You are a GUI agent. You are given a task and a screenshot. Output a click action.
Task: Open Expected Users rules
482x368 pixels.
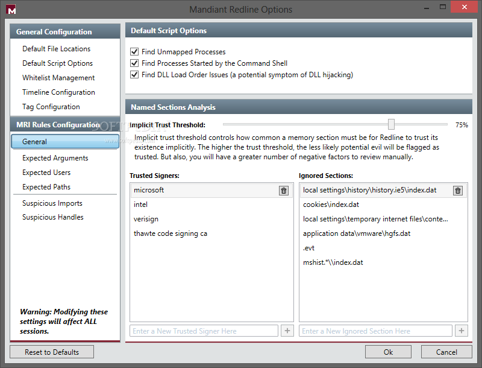click(x=46, y=173)
